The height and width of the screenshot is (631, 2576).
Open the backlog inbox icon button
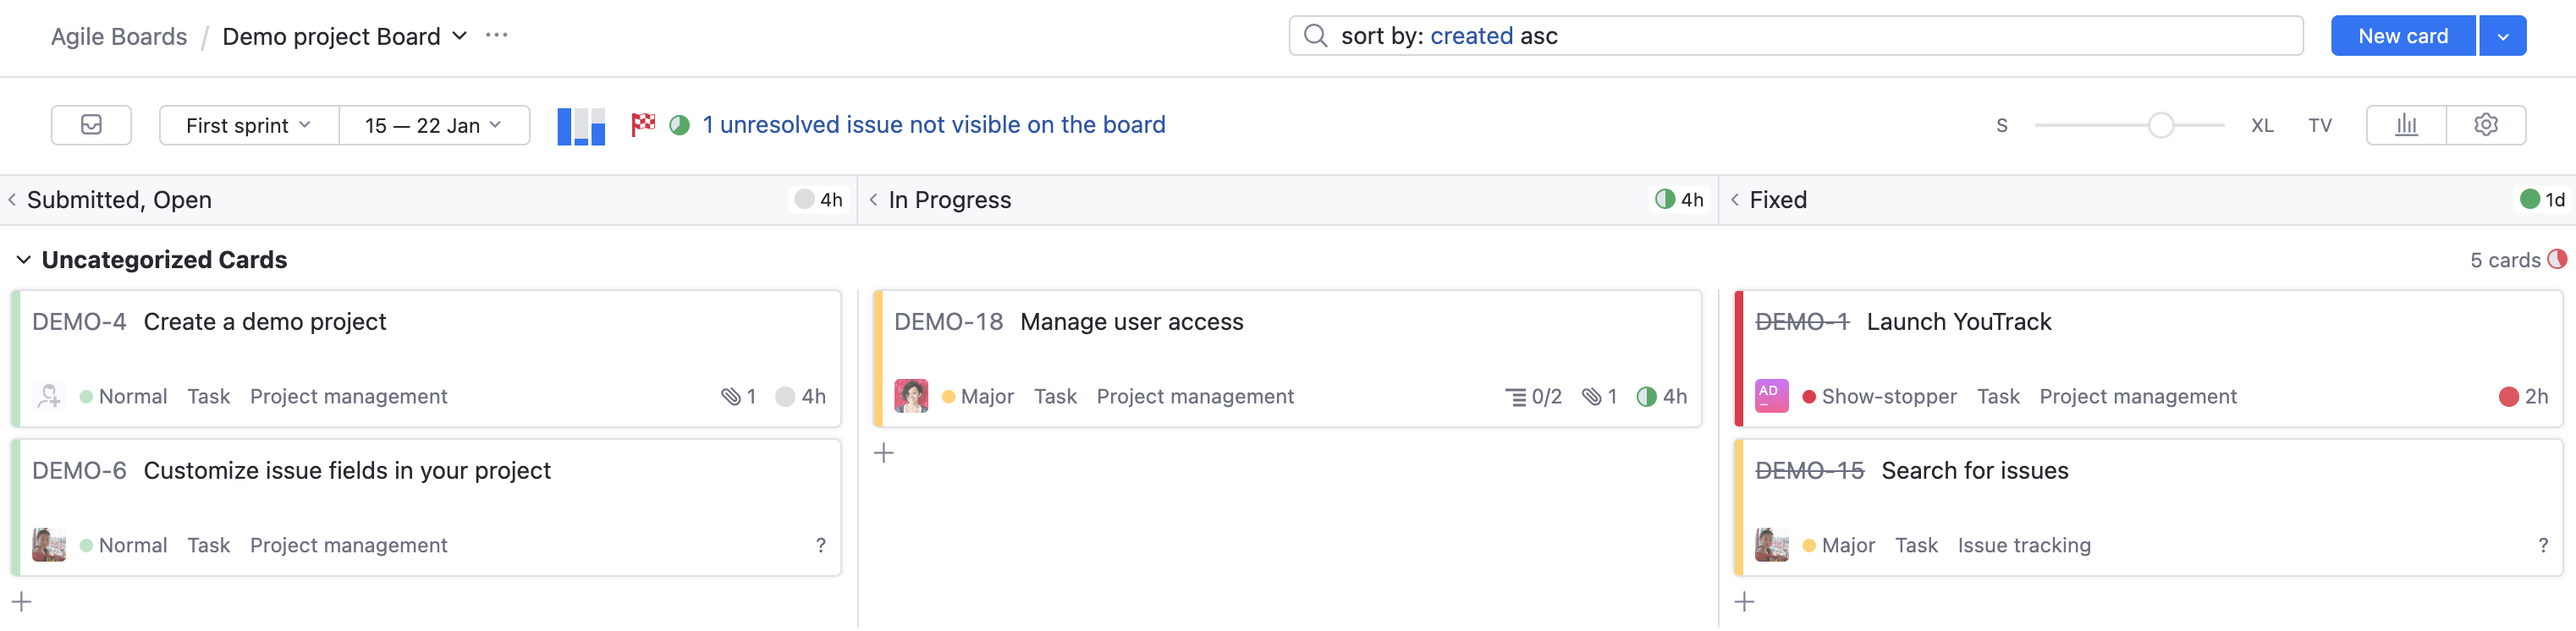click(x=91, y=125)
